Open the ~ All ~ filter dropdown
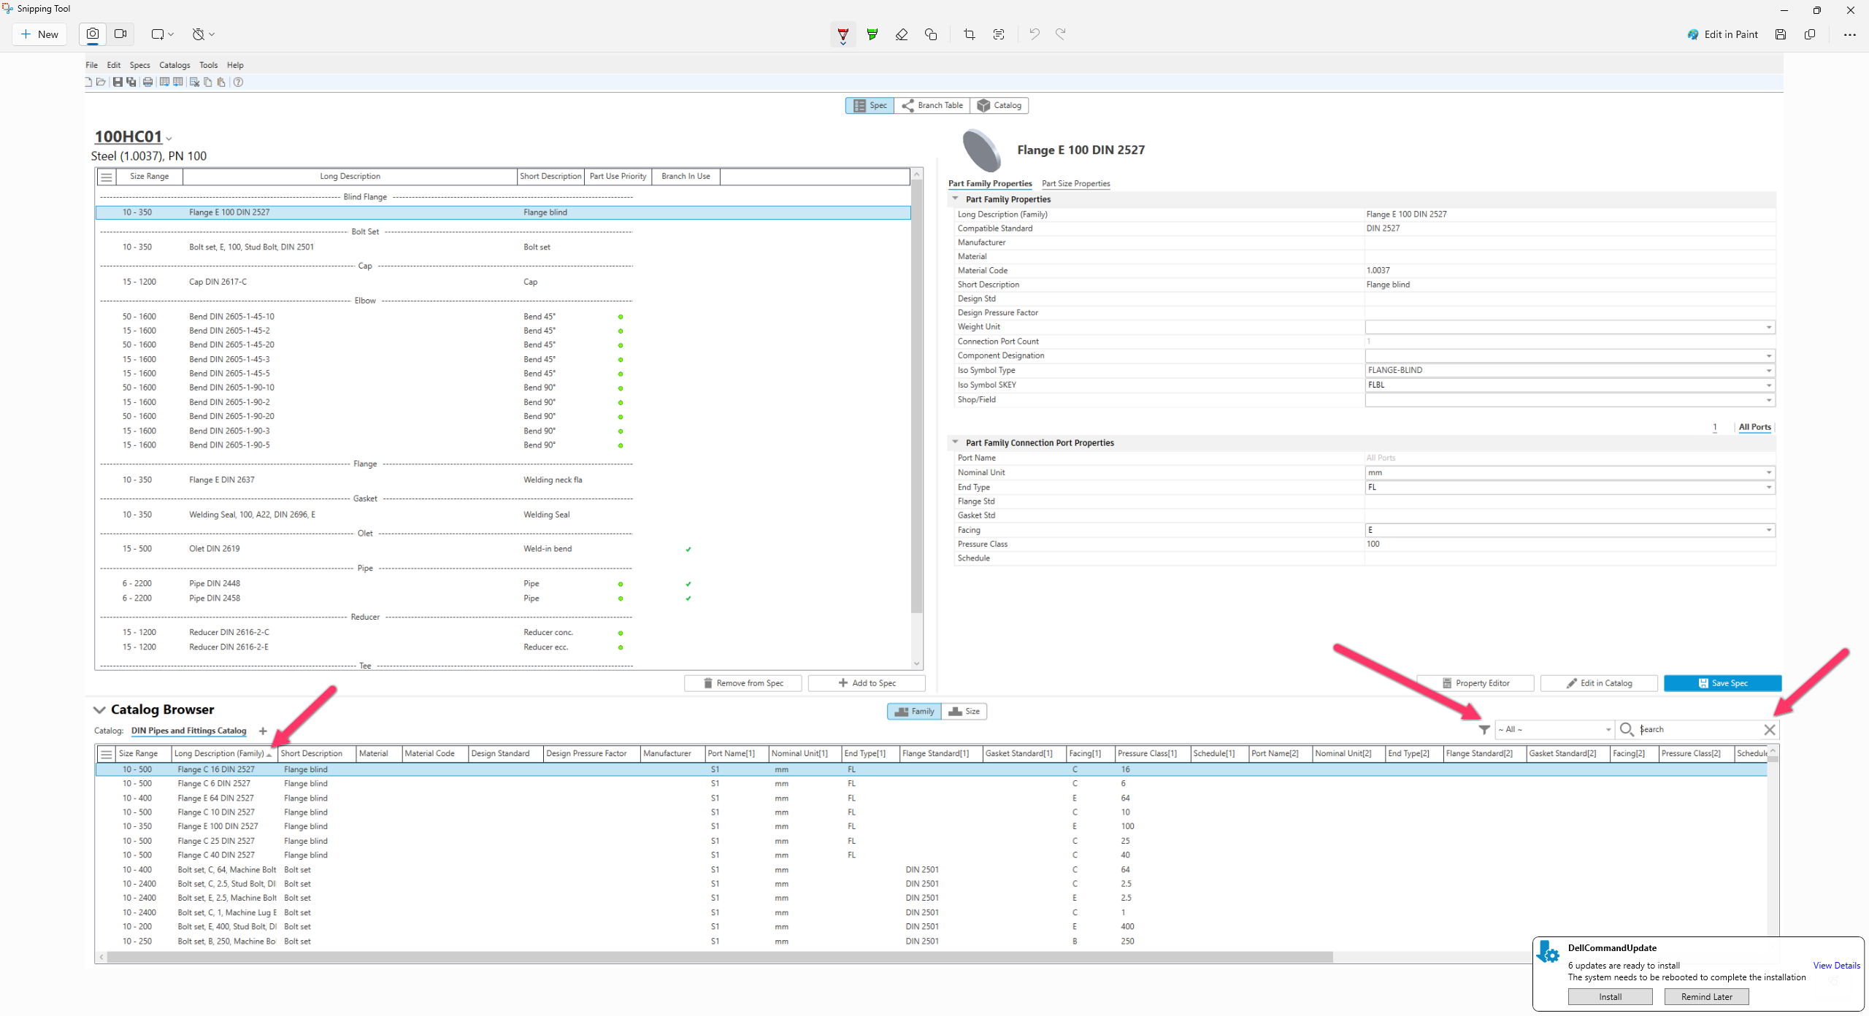1869x1016 pixels. [1554, 729]
